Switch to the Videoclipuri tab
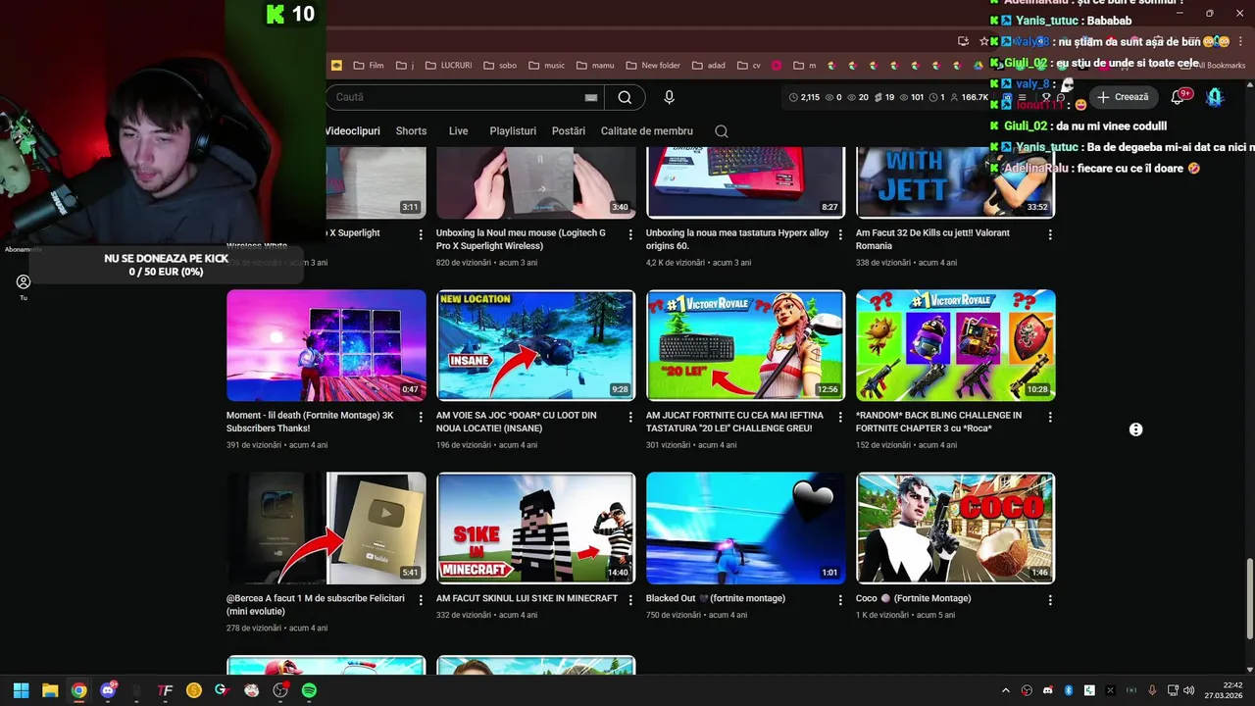 pyautogui.click(x=352, y=131)
